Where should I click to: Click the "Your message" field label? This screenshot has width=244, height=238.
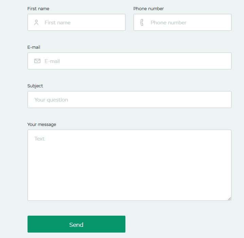[41, 124]
